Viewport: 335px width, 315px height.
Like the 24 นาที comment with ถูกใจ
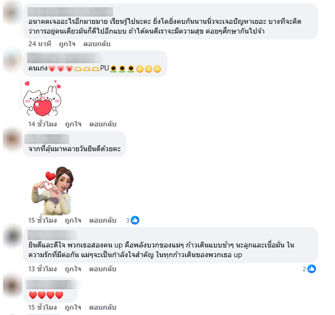pos(67,44)
